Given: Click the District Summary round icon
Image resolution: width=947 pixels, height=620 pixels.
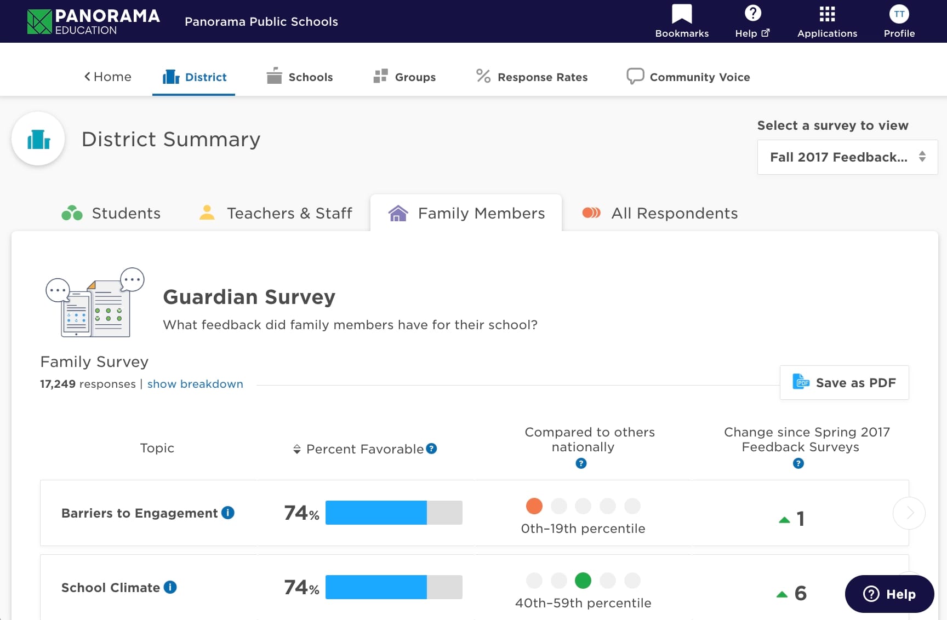Looking at the screenshot, I should point(38,139).
